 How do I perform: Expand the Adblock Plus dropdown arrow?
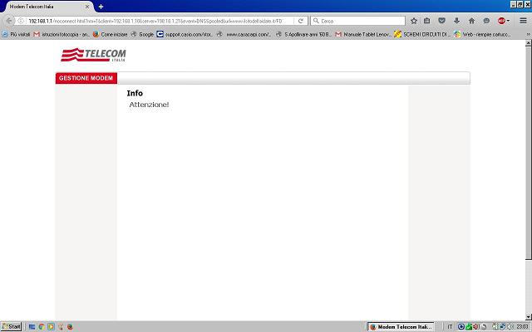tap(509, 21)
